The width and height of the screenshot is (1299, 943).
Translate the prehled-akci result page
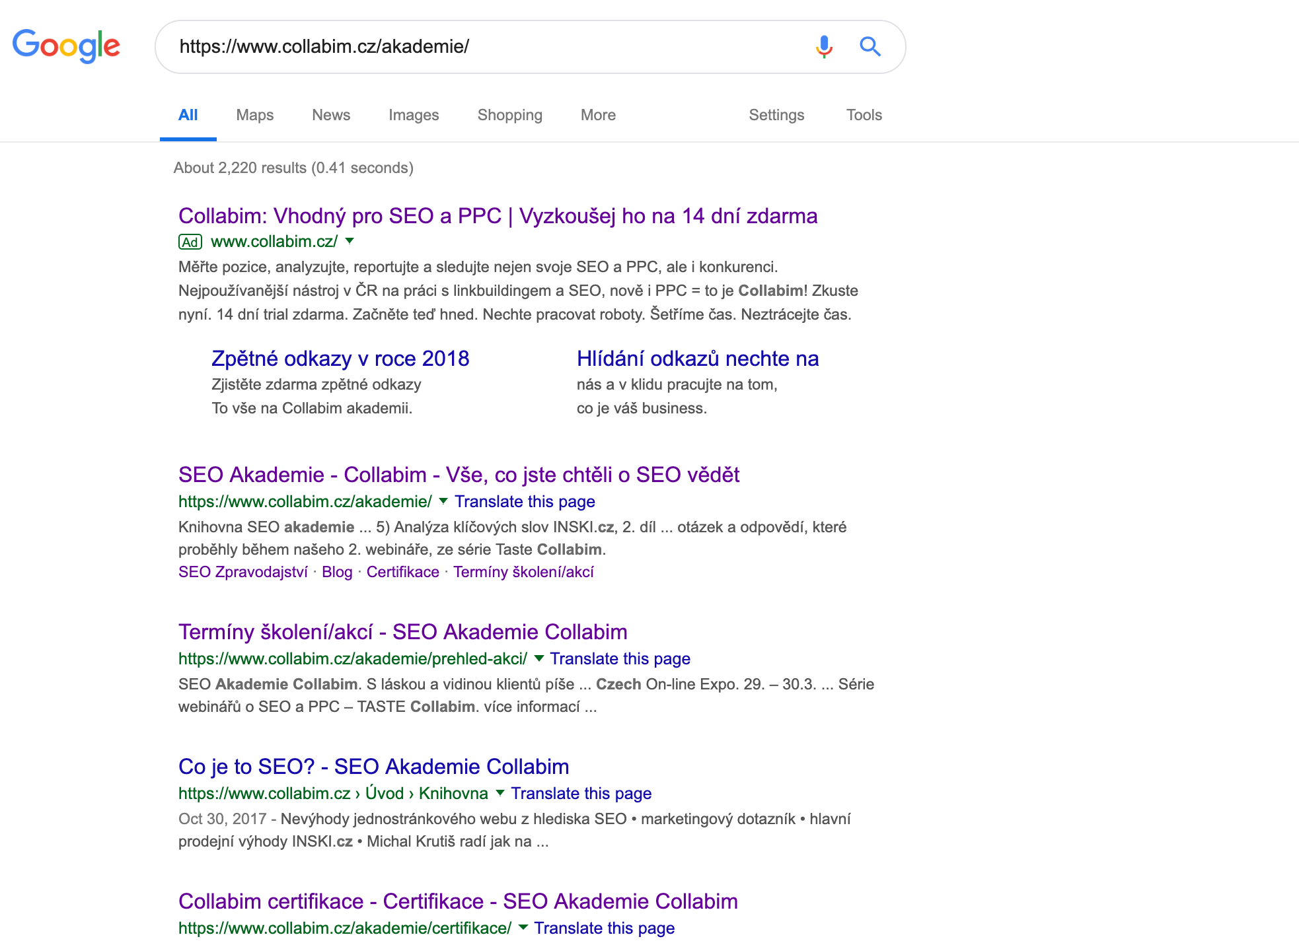click(620, 659)
